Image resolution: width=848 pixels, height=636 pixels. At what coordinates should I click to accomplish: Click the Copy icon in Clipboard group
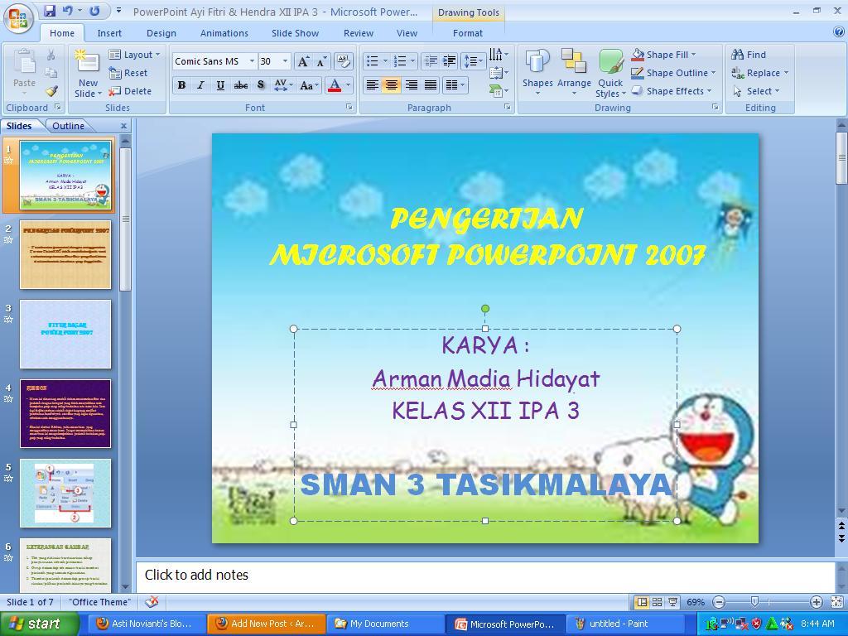(x=51, y=73)
